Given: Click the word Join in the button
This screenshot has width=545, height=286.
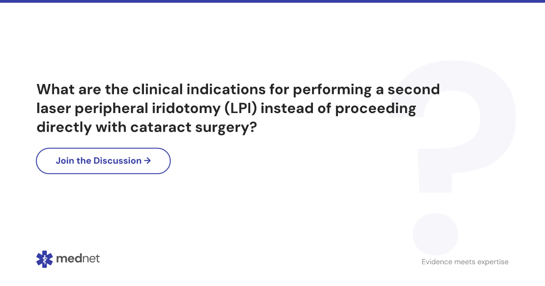Looking at the screenshot, I should (x=65, y=161).
